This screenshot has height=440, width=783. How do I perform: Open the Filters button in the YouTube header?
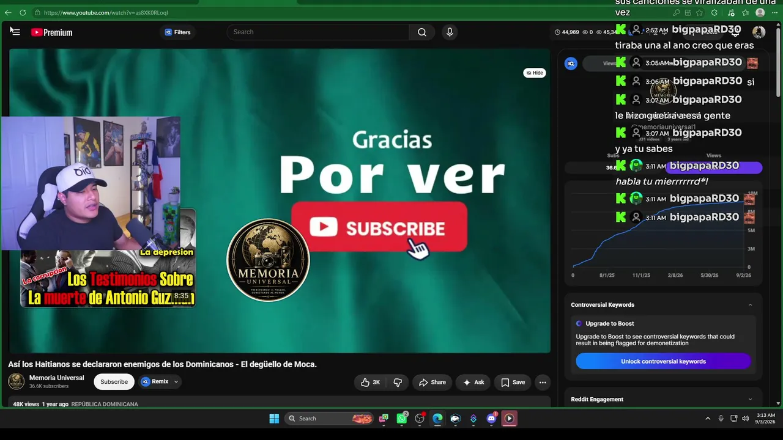[x=177, y=32]
